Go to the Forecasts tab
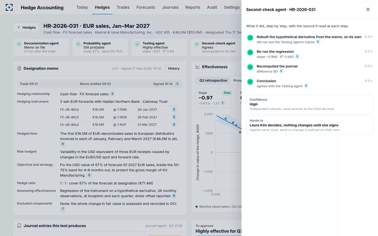 point(146,7)
